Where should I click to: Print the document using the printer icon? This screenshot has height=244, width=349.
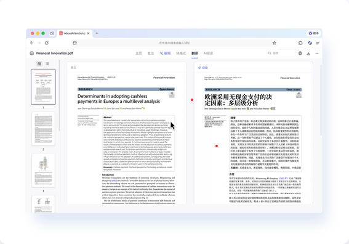pos(300,53)
